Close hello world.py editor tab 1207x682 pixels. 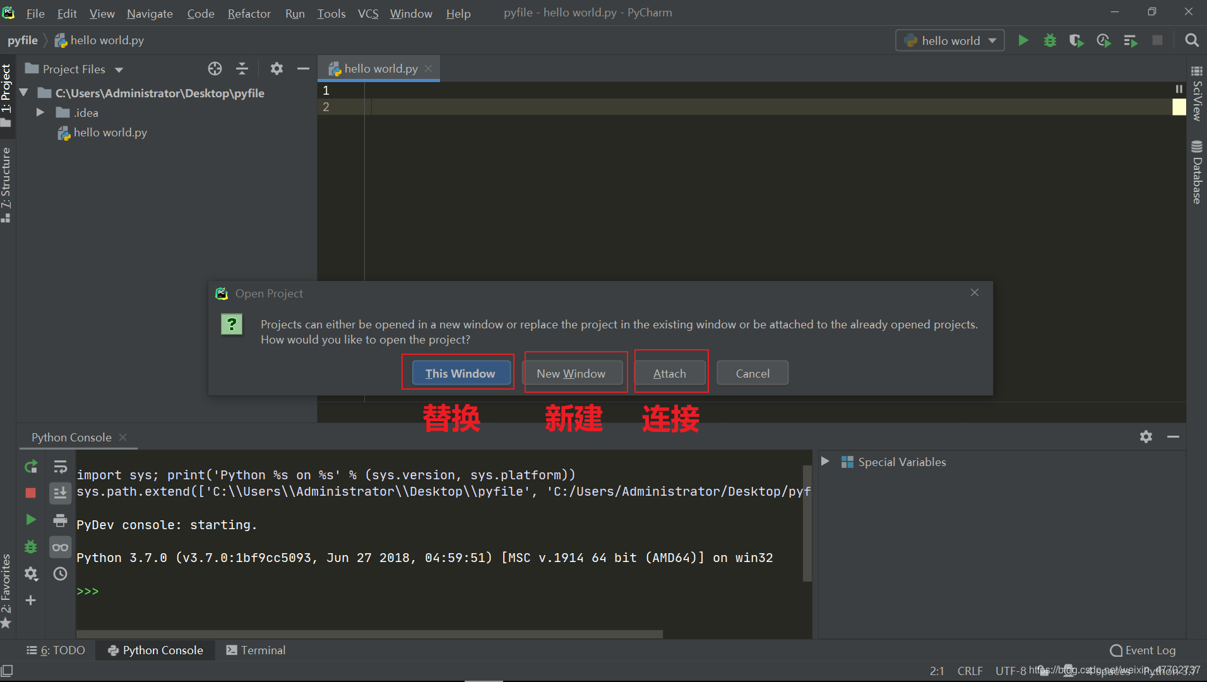(429, 68)
